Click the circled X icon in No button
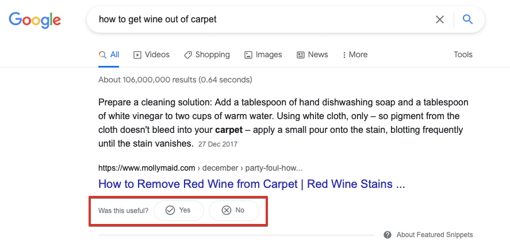 click(227, 210)
